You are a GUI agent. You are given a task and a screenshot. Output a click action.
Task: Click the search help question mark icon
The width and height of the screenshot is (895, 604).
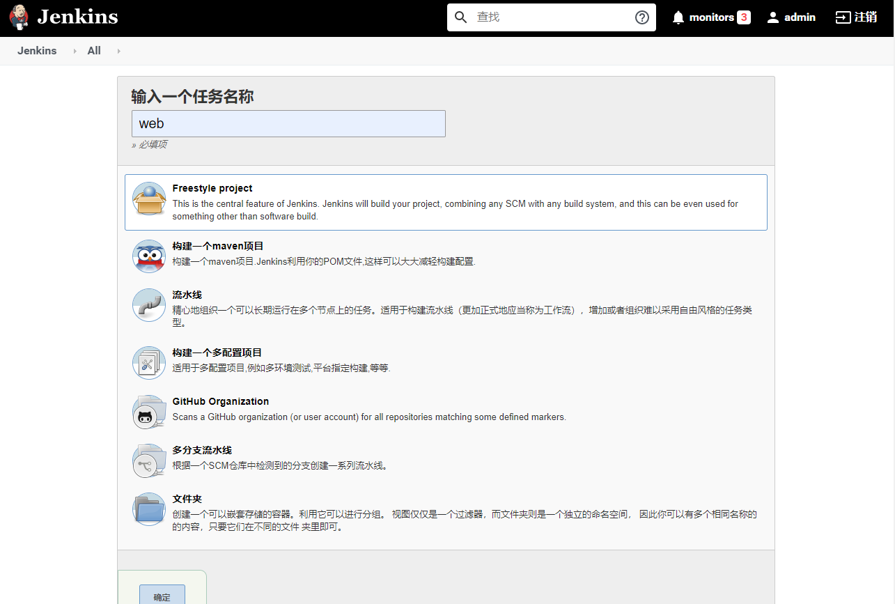[641, 17]
